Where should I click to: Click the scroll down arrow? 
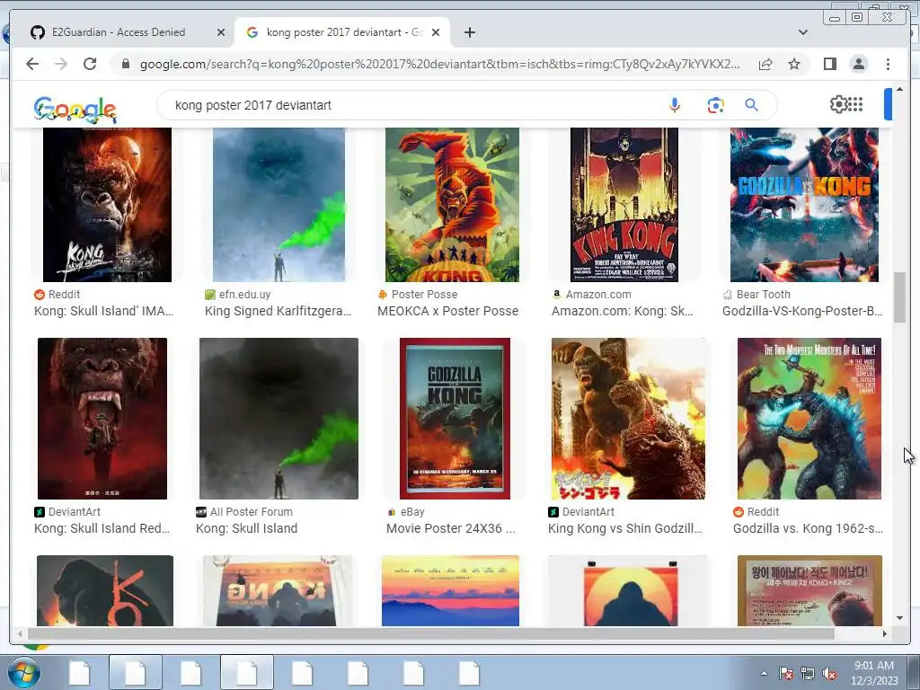click(900, 618)
